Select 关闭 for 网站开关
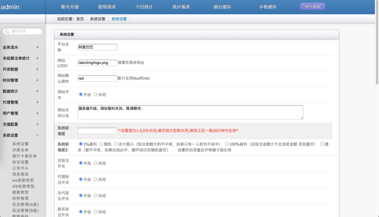This screenshot has height=217, width=379. click(x=95, y=95)
